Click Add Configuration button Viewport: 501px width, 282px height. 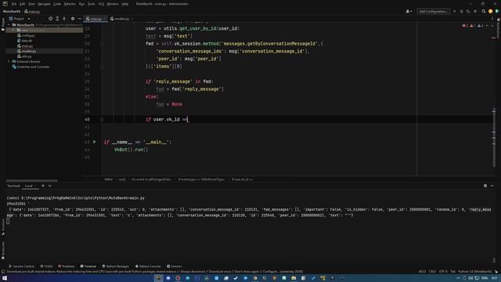click(433, 11)
